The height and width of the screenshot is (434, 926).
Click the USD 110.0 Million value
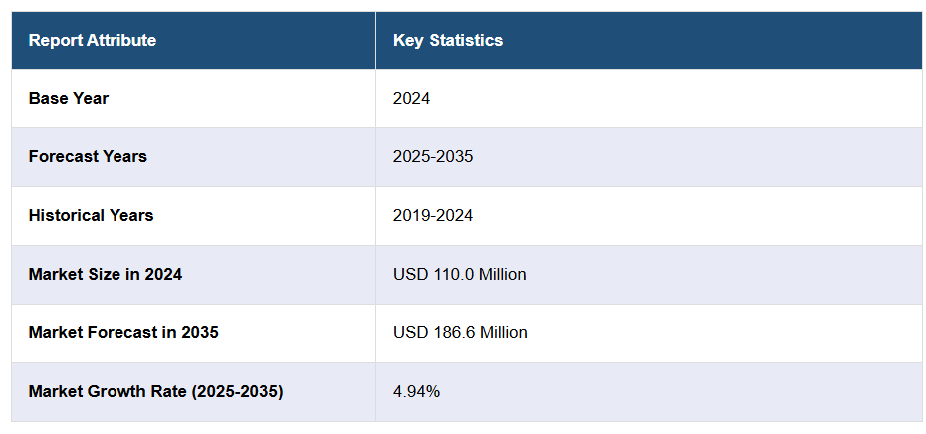[x=460, y=275]
